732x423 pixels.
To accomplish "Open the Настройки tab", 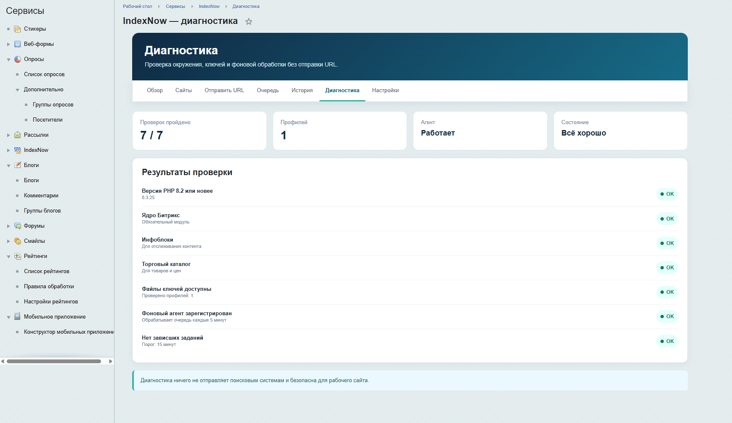I will point(386,90).
